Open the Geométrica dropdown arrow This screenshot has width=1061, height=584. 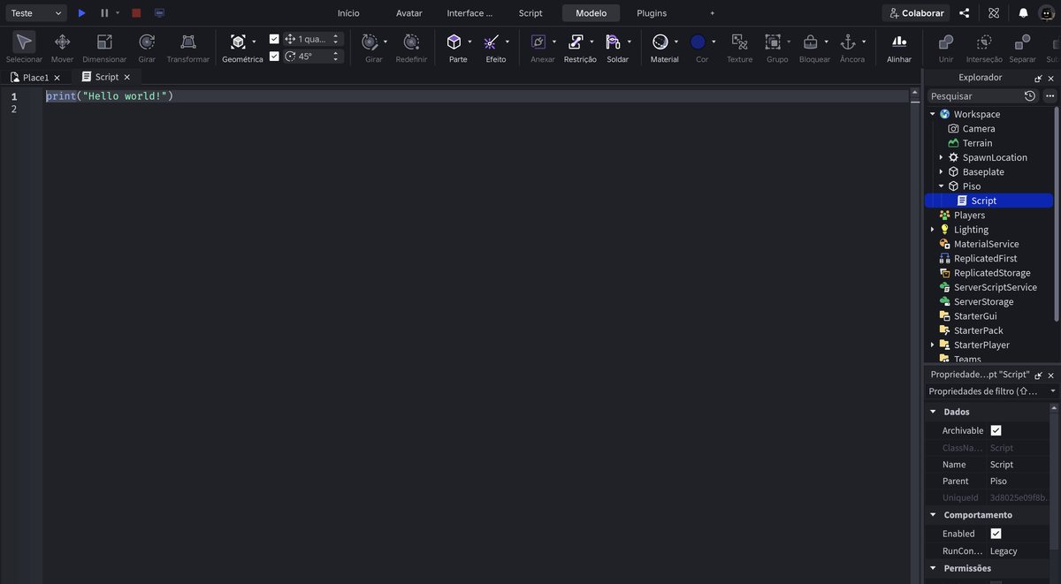254,42
